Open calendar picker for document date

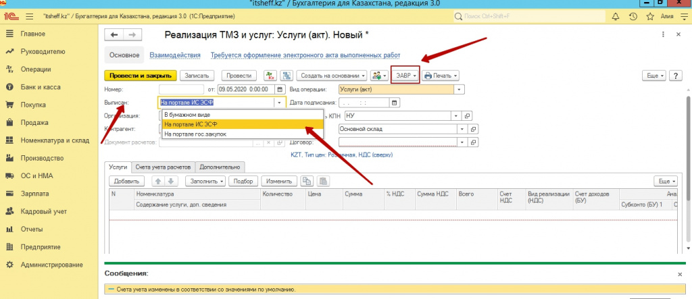point(280,89)
